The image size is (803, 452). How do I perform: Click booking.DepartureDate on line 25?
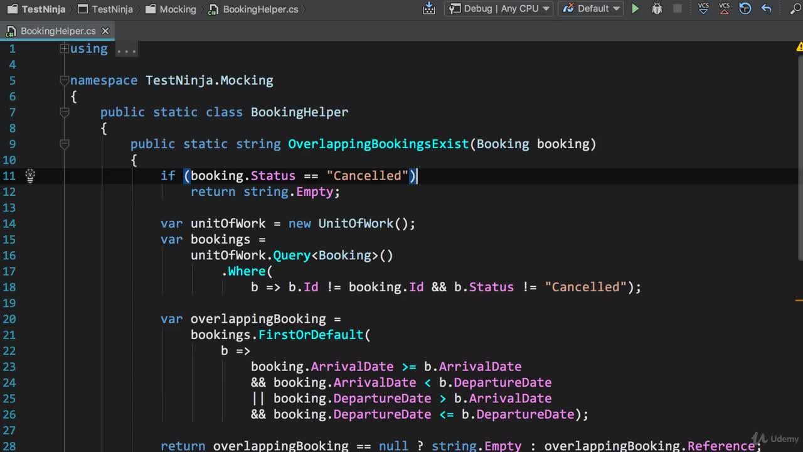[x=352, y=399]
